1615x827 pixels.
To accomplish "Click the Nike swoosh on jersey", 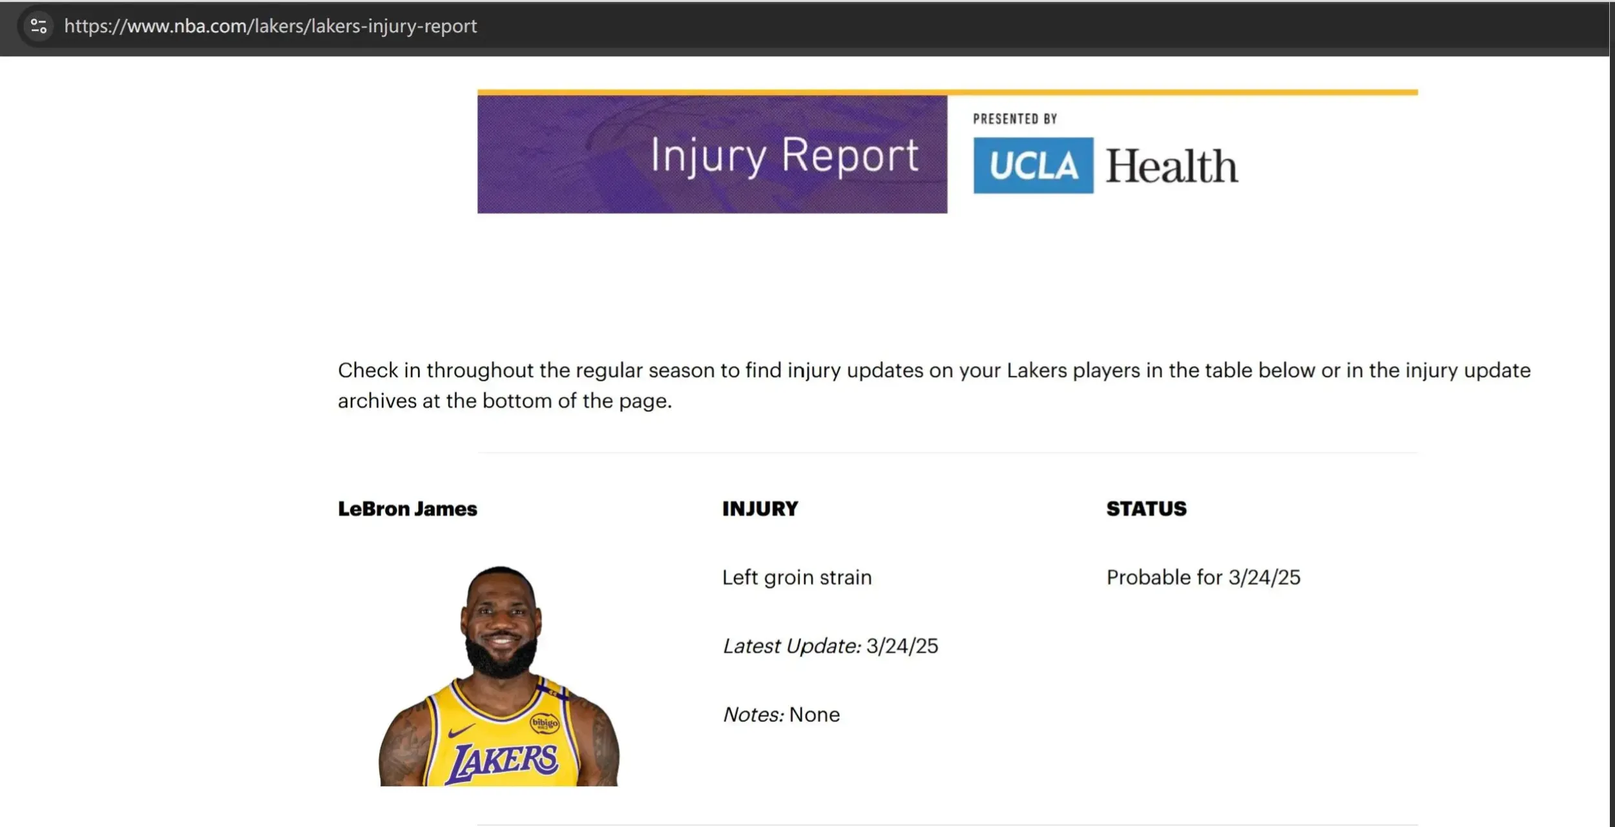I will point(461,731).
